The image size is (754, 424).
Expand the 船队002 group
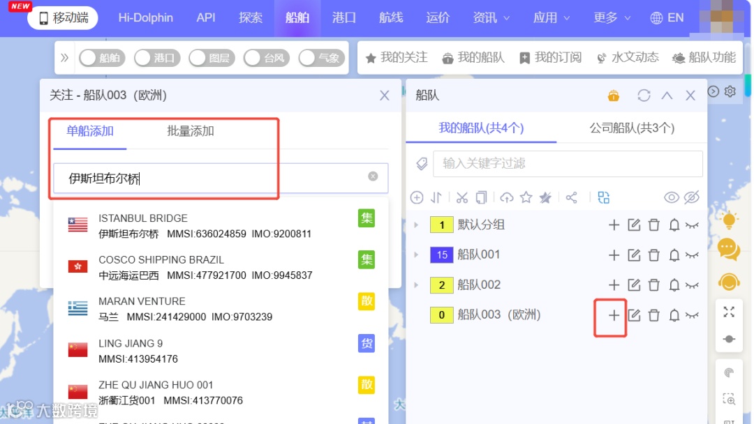(x=416, y=285)
